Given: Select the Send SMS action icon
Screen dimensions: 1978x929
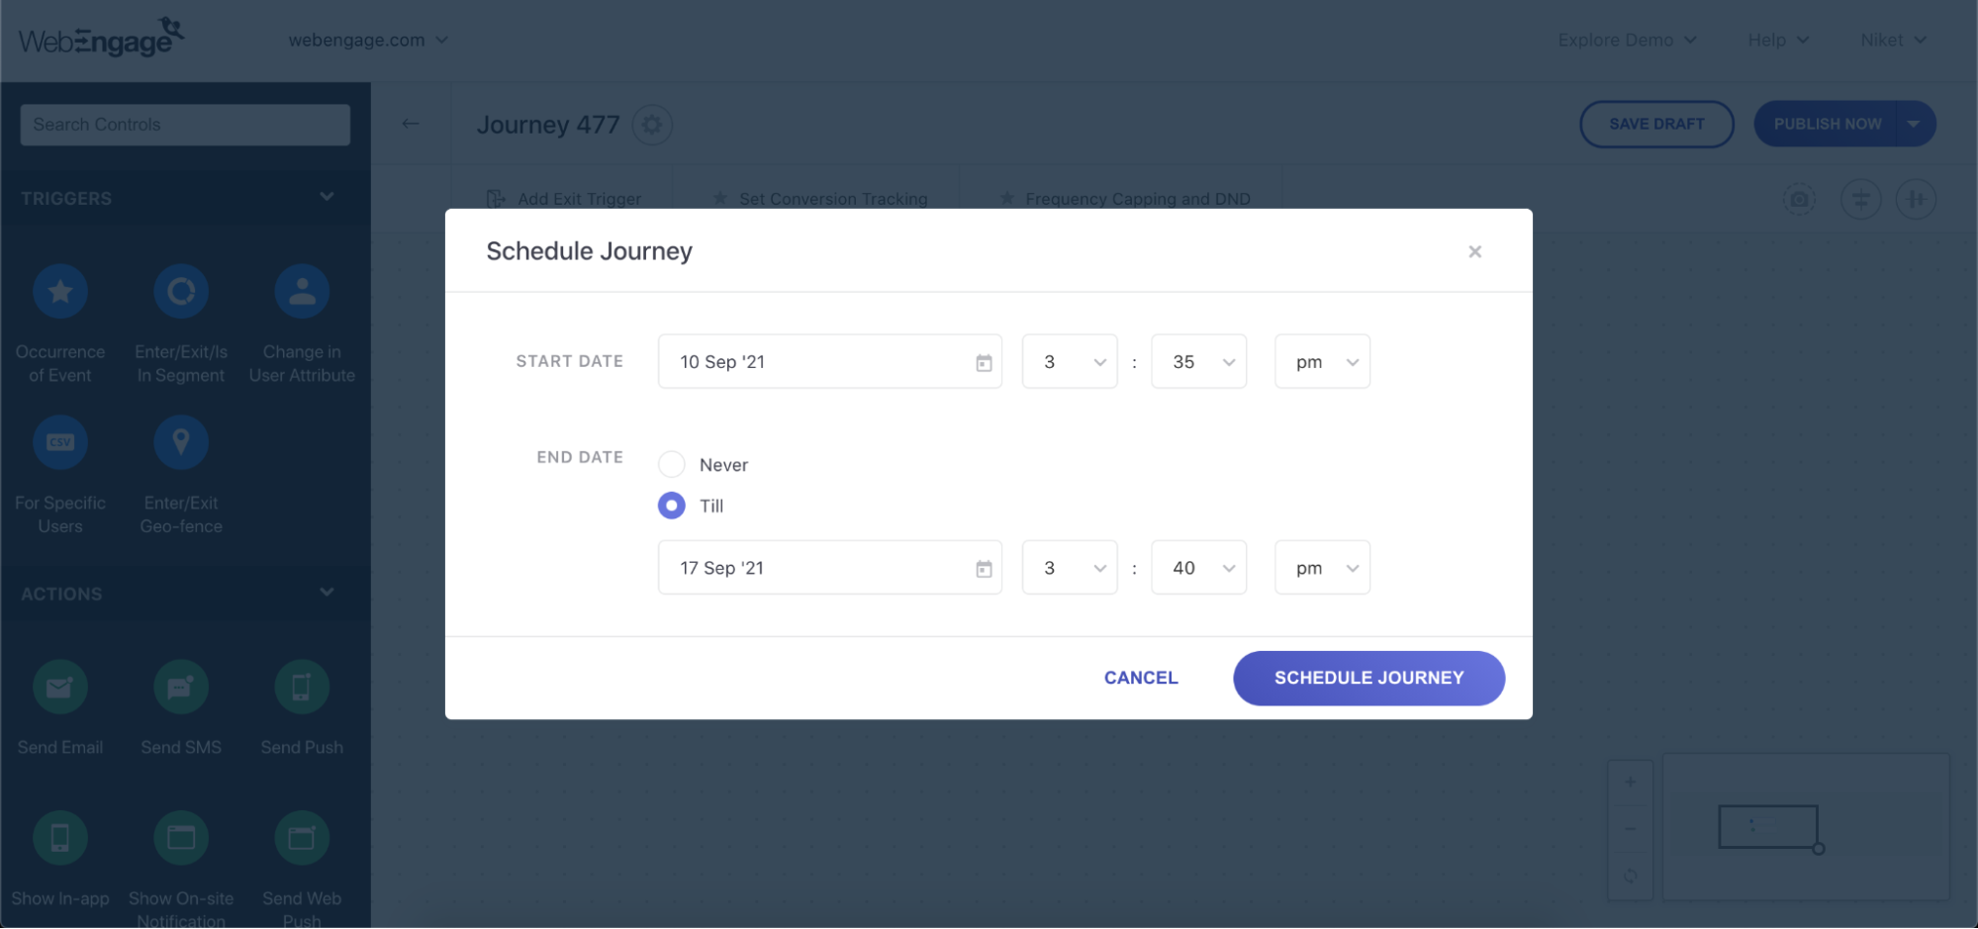Looking at the screenshot, I should tap(181, 687).
